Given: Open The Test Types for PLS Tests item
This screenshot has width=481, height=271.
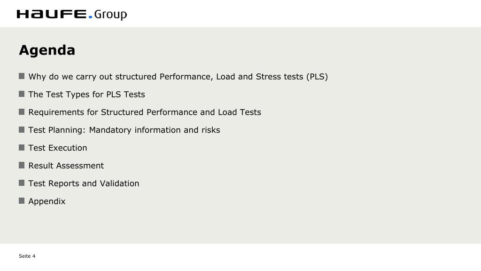Looking at the screenshot, I should (x=86, y=94).
